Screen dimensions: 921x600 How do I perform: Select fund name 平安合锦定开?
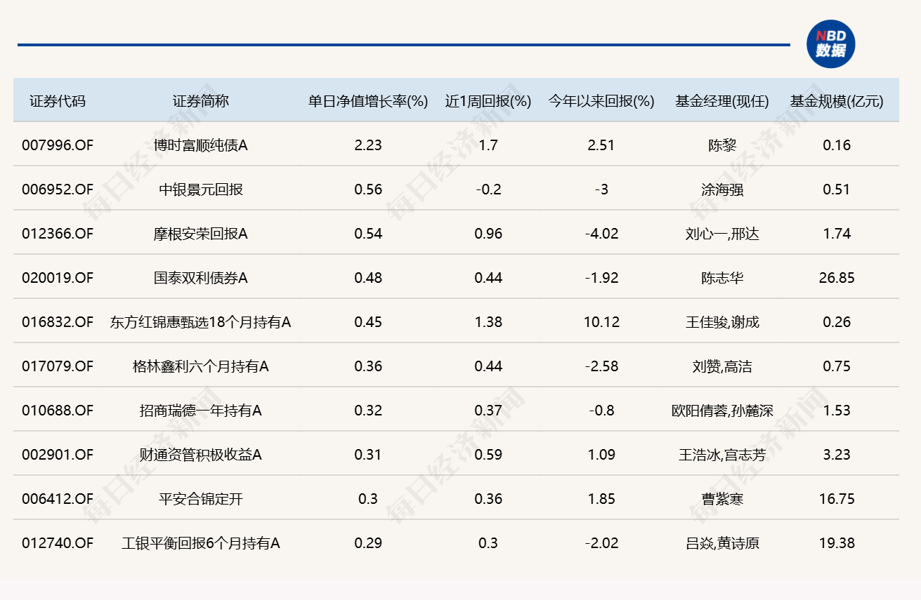[201, 499]
